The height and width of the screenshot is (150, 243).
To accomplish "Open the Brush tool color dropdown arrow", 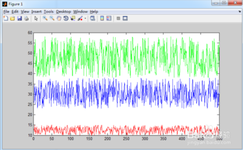I will (x=85, y=18).
